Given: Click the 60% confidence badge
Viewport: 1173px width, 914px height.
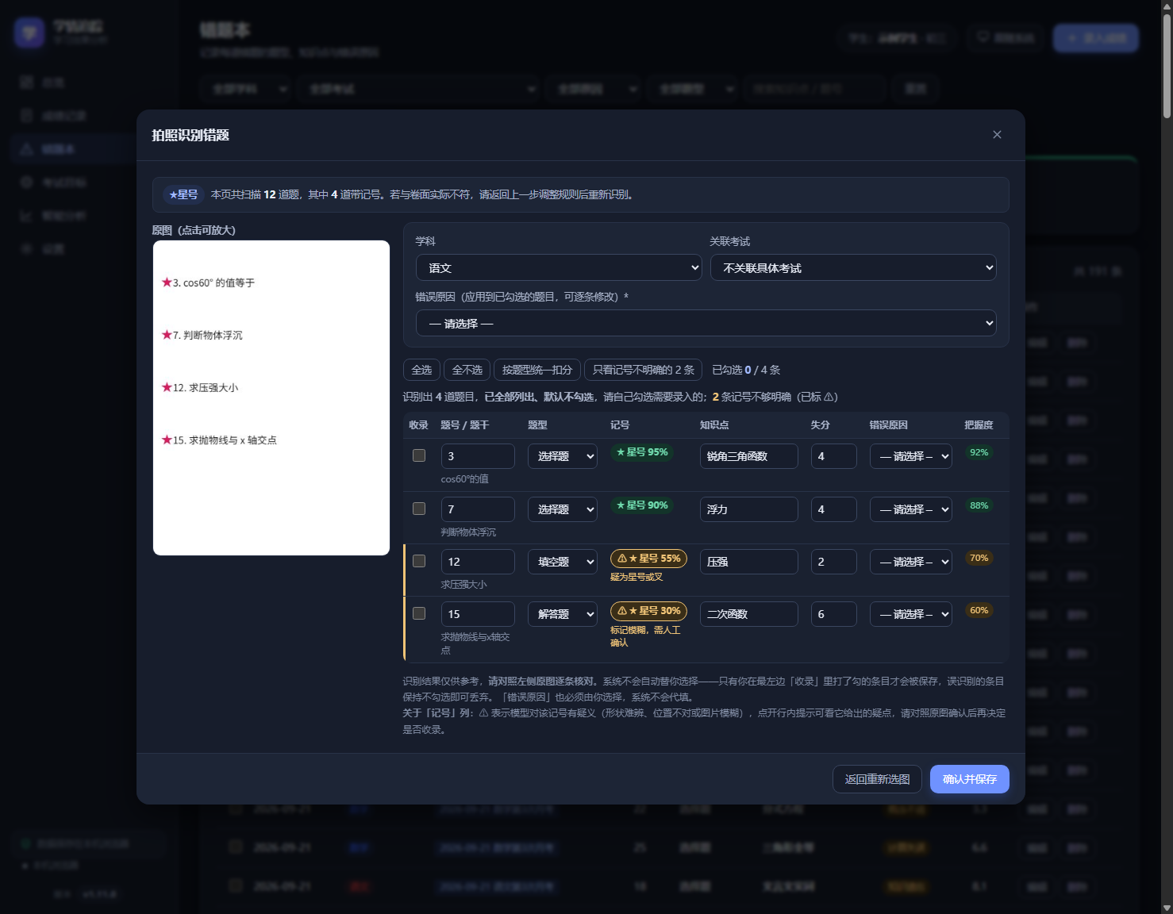Looking at the screenshot, I should click(979, 610).
